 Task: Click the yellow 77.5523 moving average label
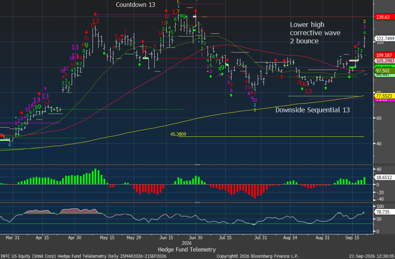[x=384, y=96]
